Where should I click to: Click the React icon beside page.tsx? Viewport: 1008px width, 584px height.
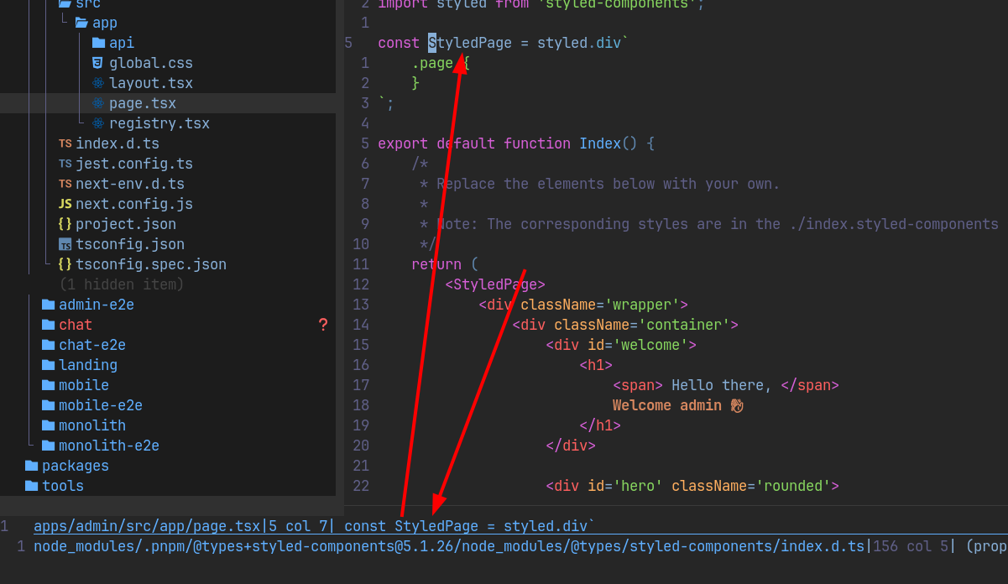[98, 103]
